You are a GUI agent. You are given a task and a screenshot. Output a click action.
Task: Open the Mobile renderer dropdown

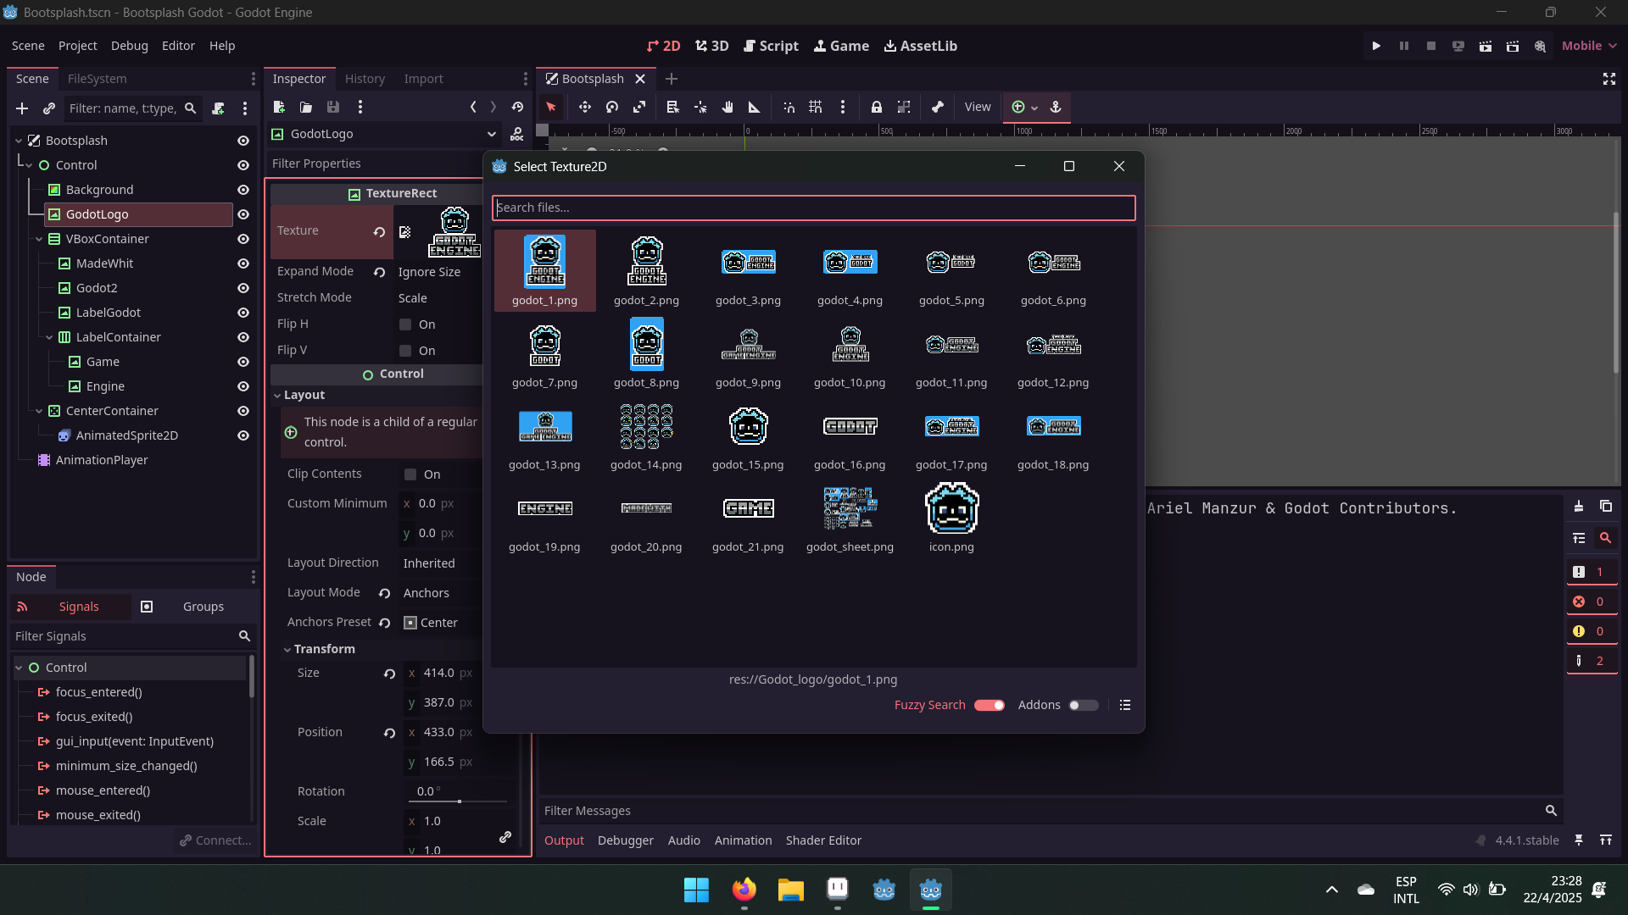pyautogui.click(x=1589, y=46)
